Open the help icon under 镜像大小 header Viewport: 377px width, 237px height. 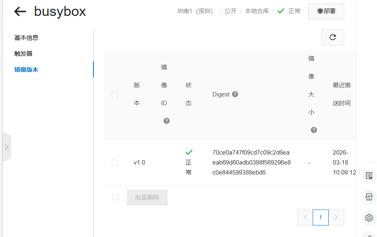click(314, 130)
